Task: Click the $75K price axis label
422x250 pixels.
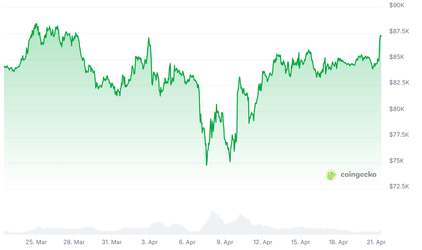Action: (x=396, y=161)
